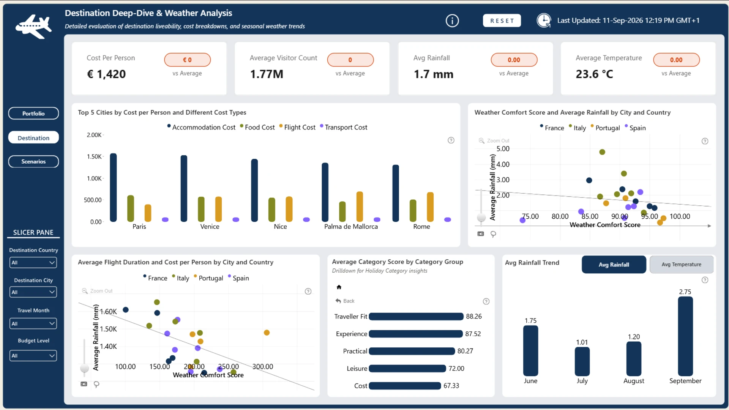Click the Average Temperature value 23.6 °C

tap(594, 74)
